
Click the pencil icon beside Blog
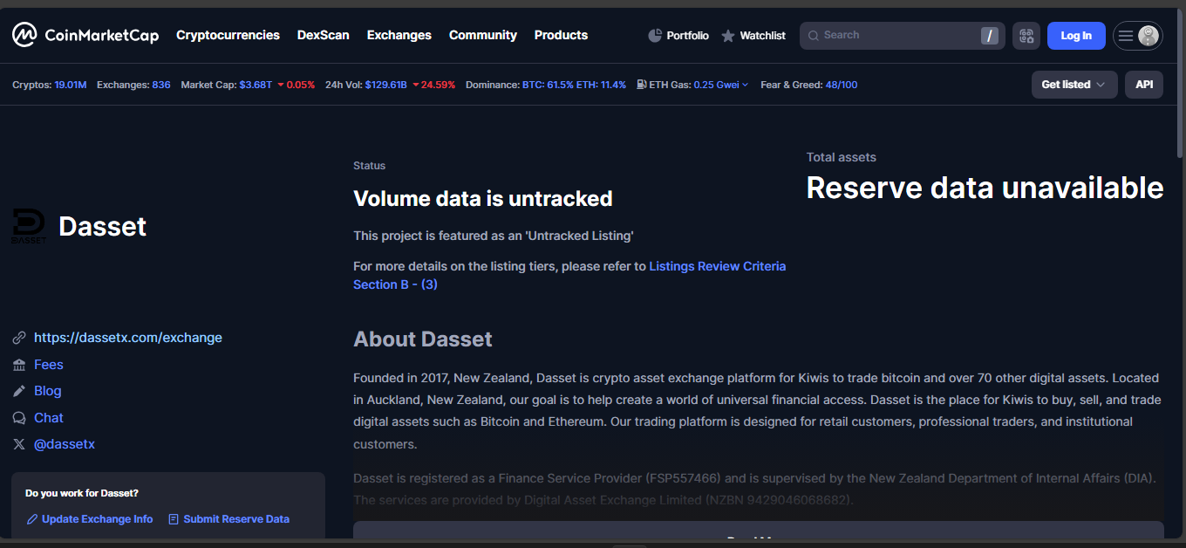19,391
